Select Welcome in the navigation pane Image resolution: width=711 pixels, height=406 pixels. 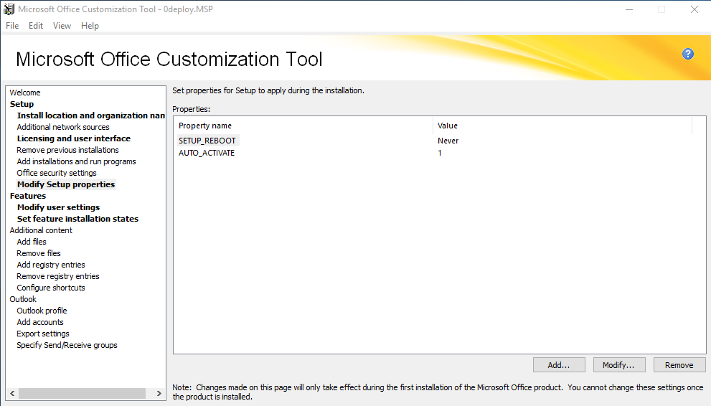coord(25,93)
